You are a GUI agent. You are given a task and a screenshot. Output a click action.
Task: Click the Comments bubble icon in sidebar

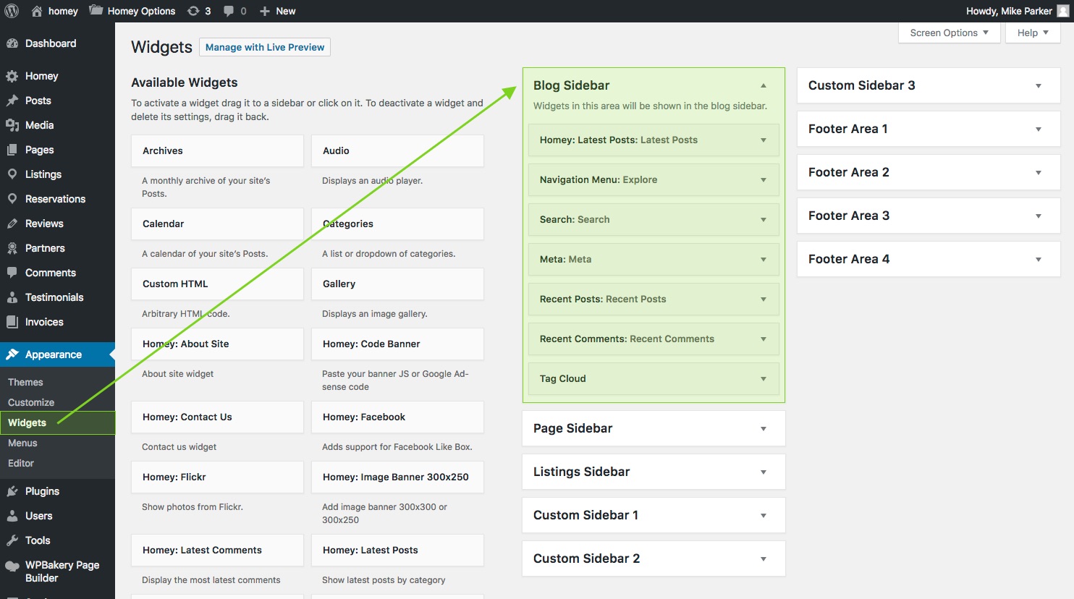point(12,273)
